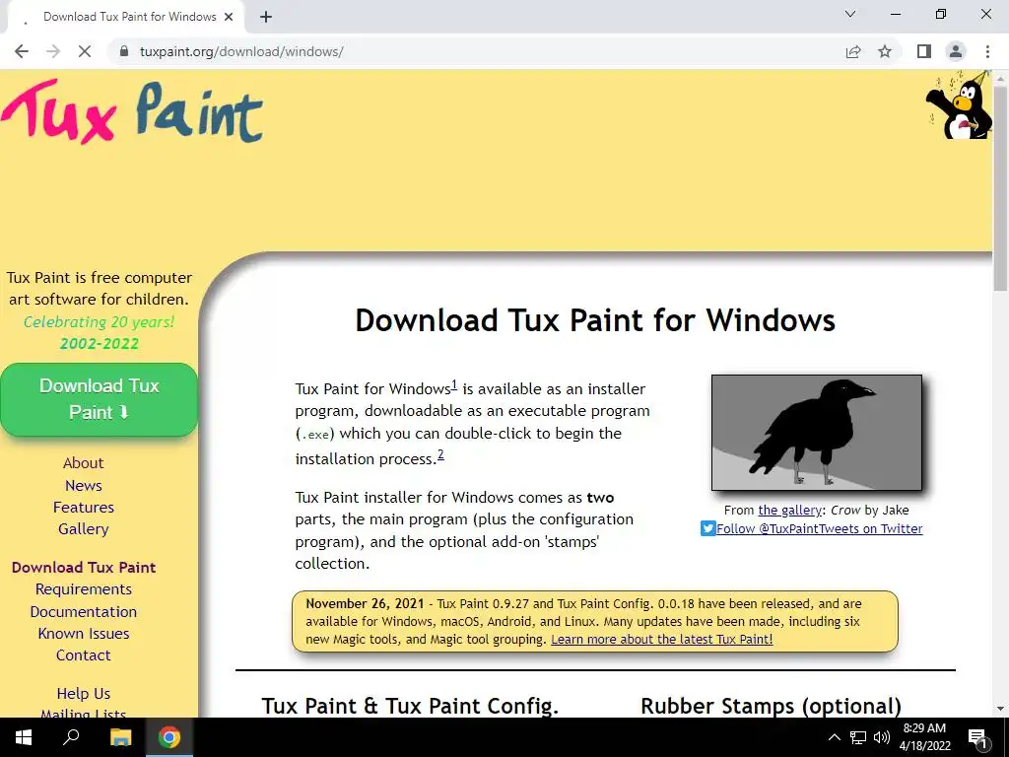This screenshot has height=757, width=1009.
Task: Click Learn more about latest Tux Paint
Action: 661,639
